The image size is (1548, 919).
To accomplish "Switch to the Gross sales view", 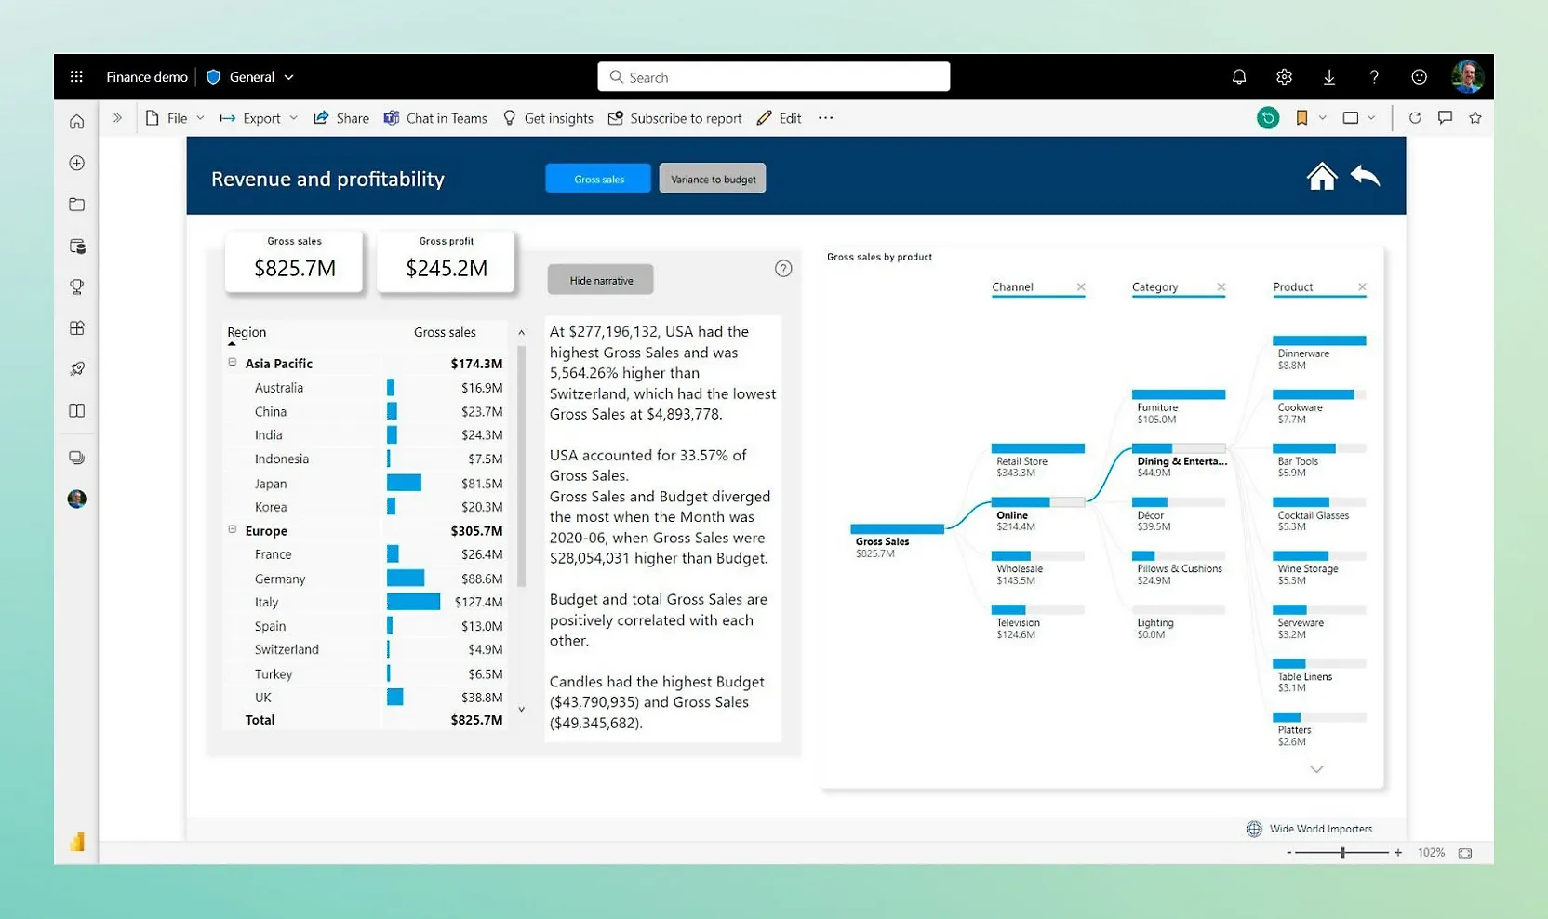I will click(x=598, y=179).
